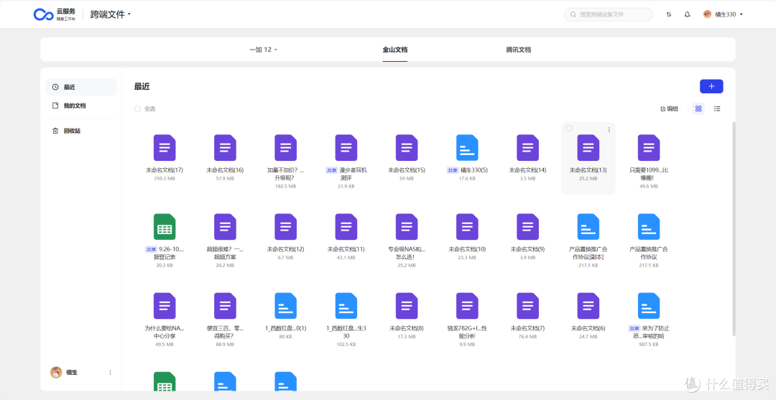The width and height of the screenshot is (776, 400).
Task: Click the blue plus new document button
Action: [x=711, y=86]
